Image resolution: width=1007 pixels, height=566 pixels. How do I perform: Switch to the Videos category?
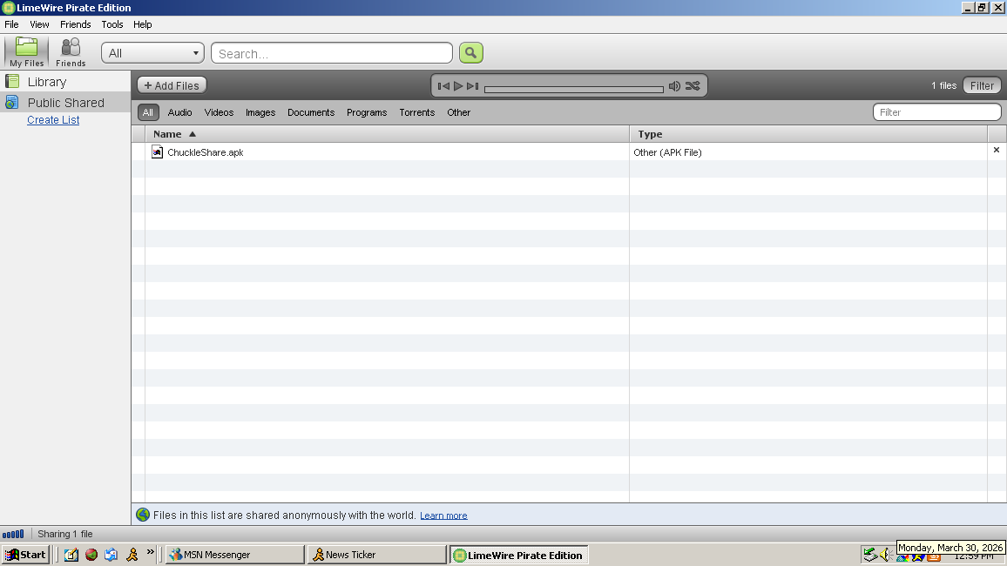pos(219,112)
